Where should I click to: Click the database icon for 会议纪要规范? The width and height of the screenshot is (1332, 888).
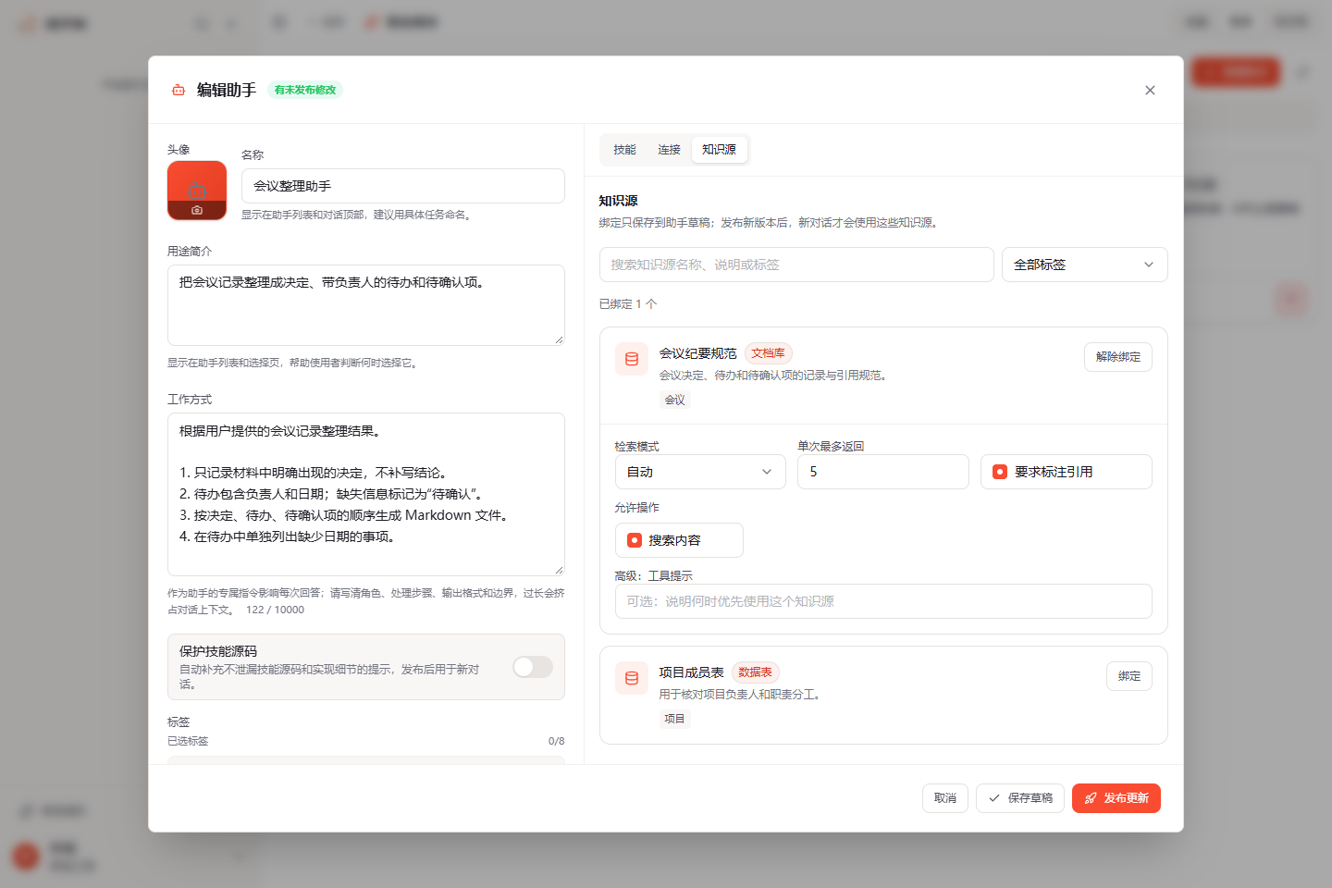tap(632, 359)
